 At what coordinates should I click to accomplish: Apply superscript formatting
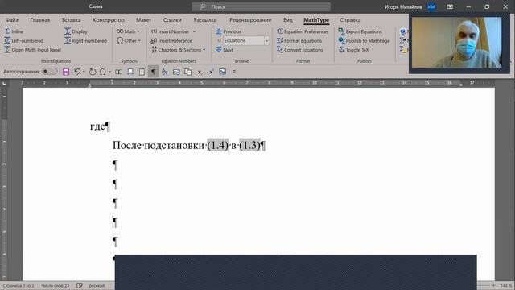pyautogui.click(x=211, y=72)
